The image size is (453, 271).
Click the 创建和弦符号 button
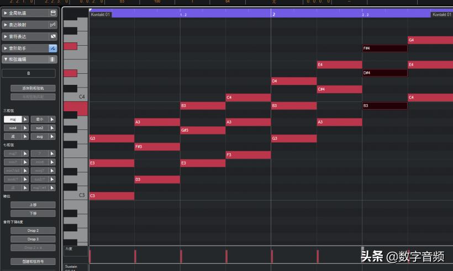[33, 262]
